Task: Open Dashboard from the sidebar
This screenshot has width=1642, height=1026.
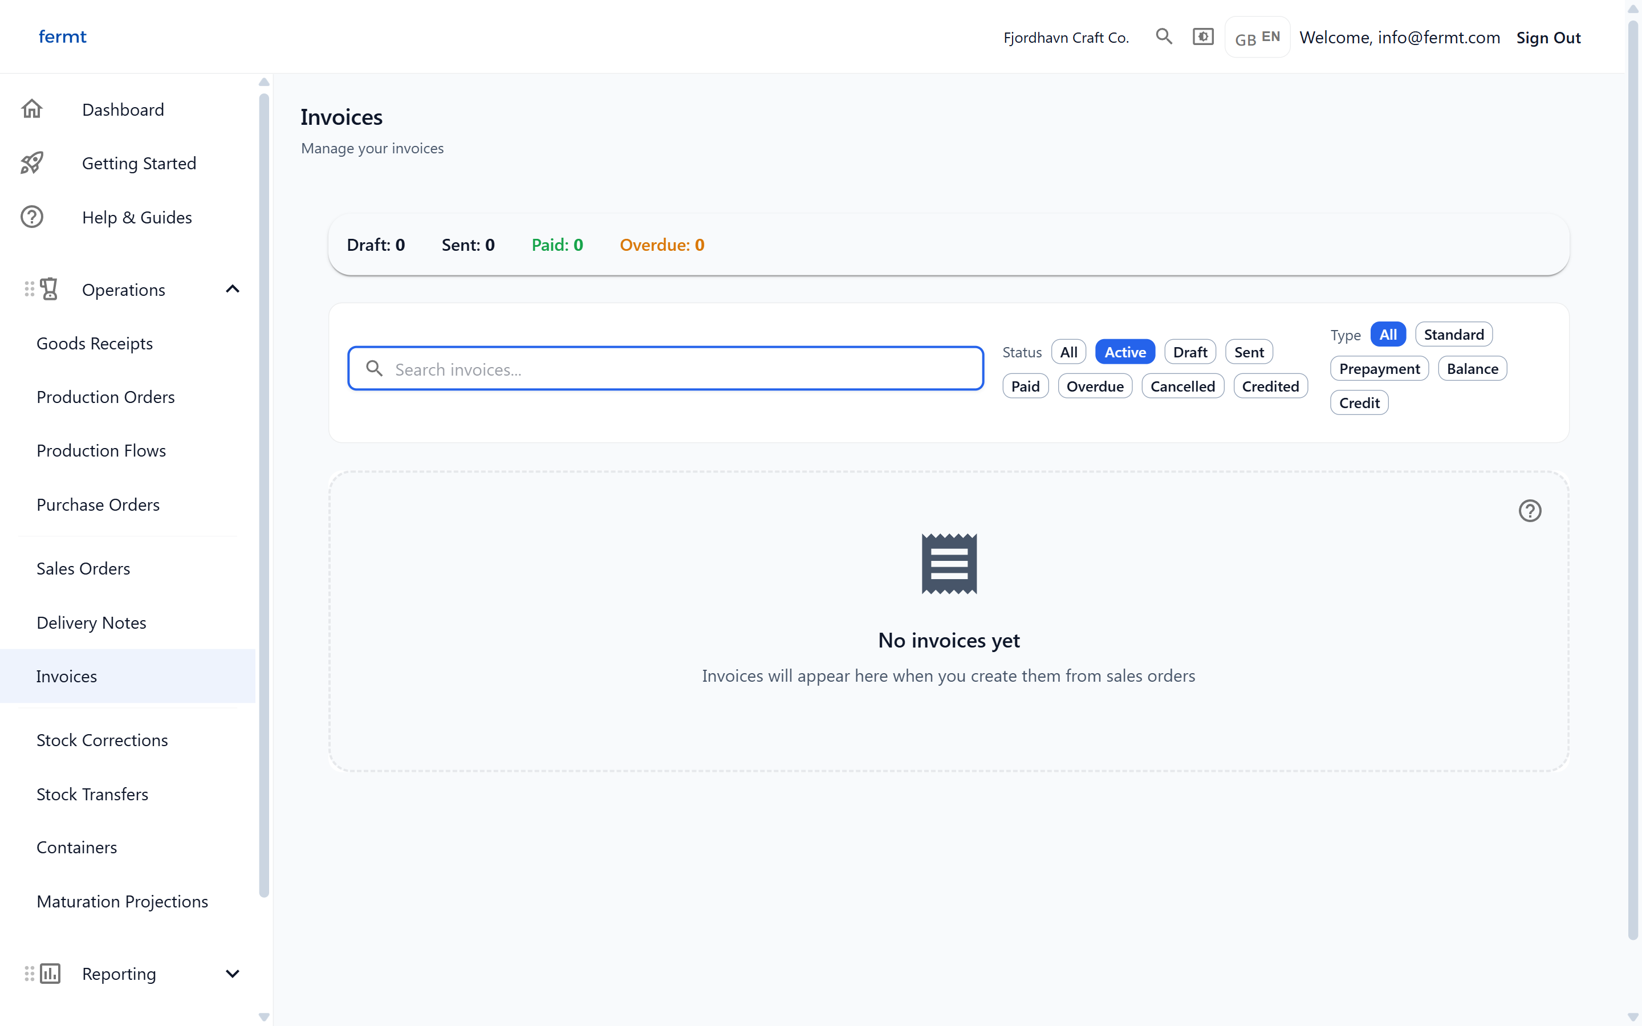Action: click(128, 109)
